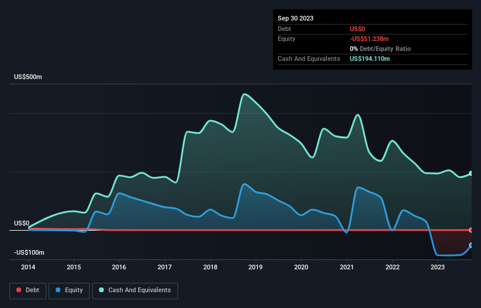Click the -US$100m y-axis label
This screenshot has height=308, width=481.
(x=29, y=252)
